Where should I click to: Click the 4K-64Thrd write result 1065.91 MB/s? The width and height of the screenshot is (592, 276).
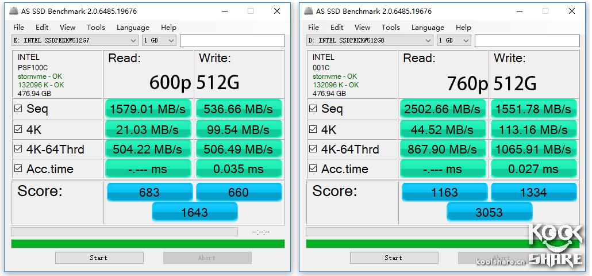tap(533, 149)
